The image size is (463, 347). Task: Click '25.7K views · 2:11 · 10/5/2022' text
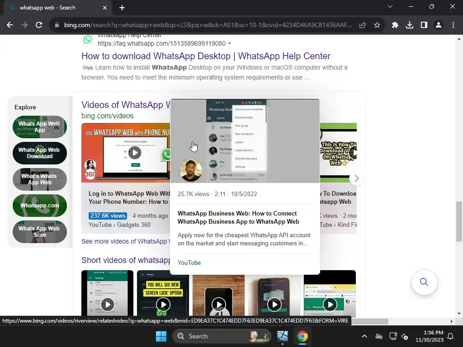click(217, 194)
